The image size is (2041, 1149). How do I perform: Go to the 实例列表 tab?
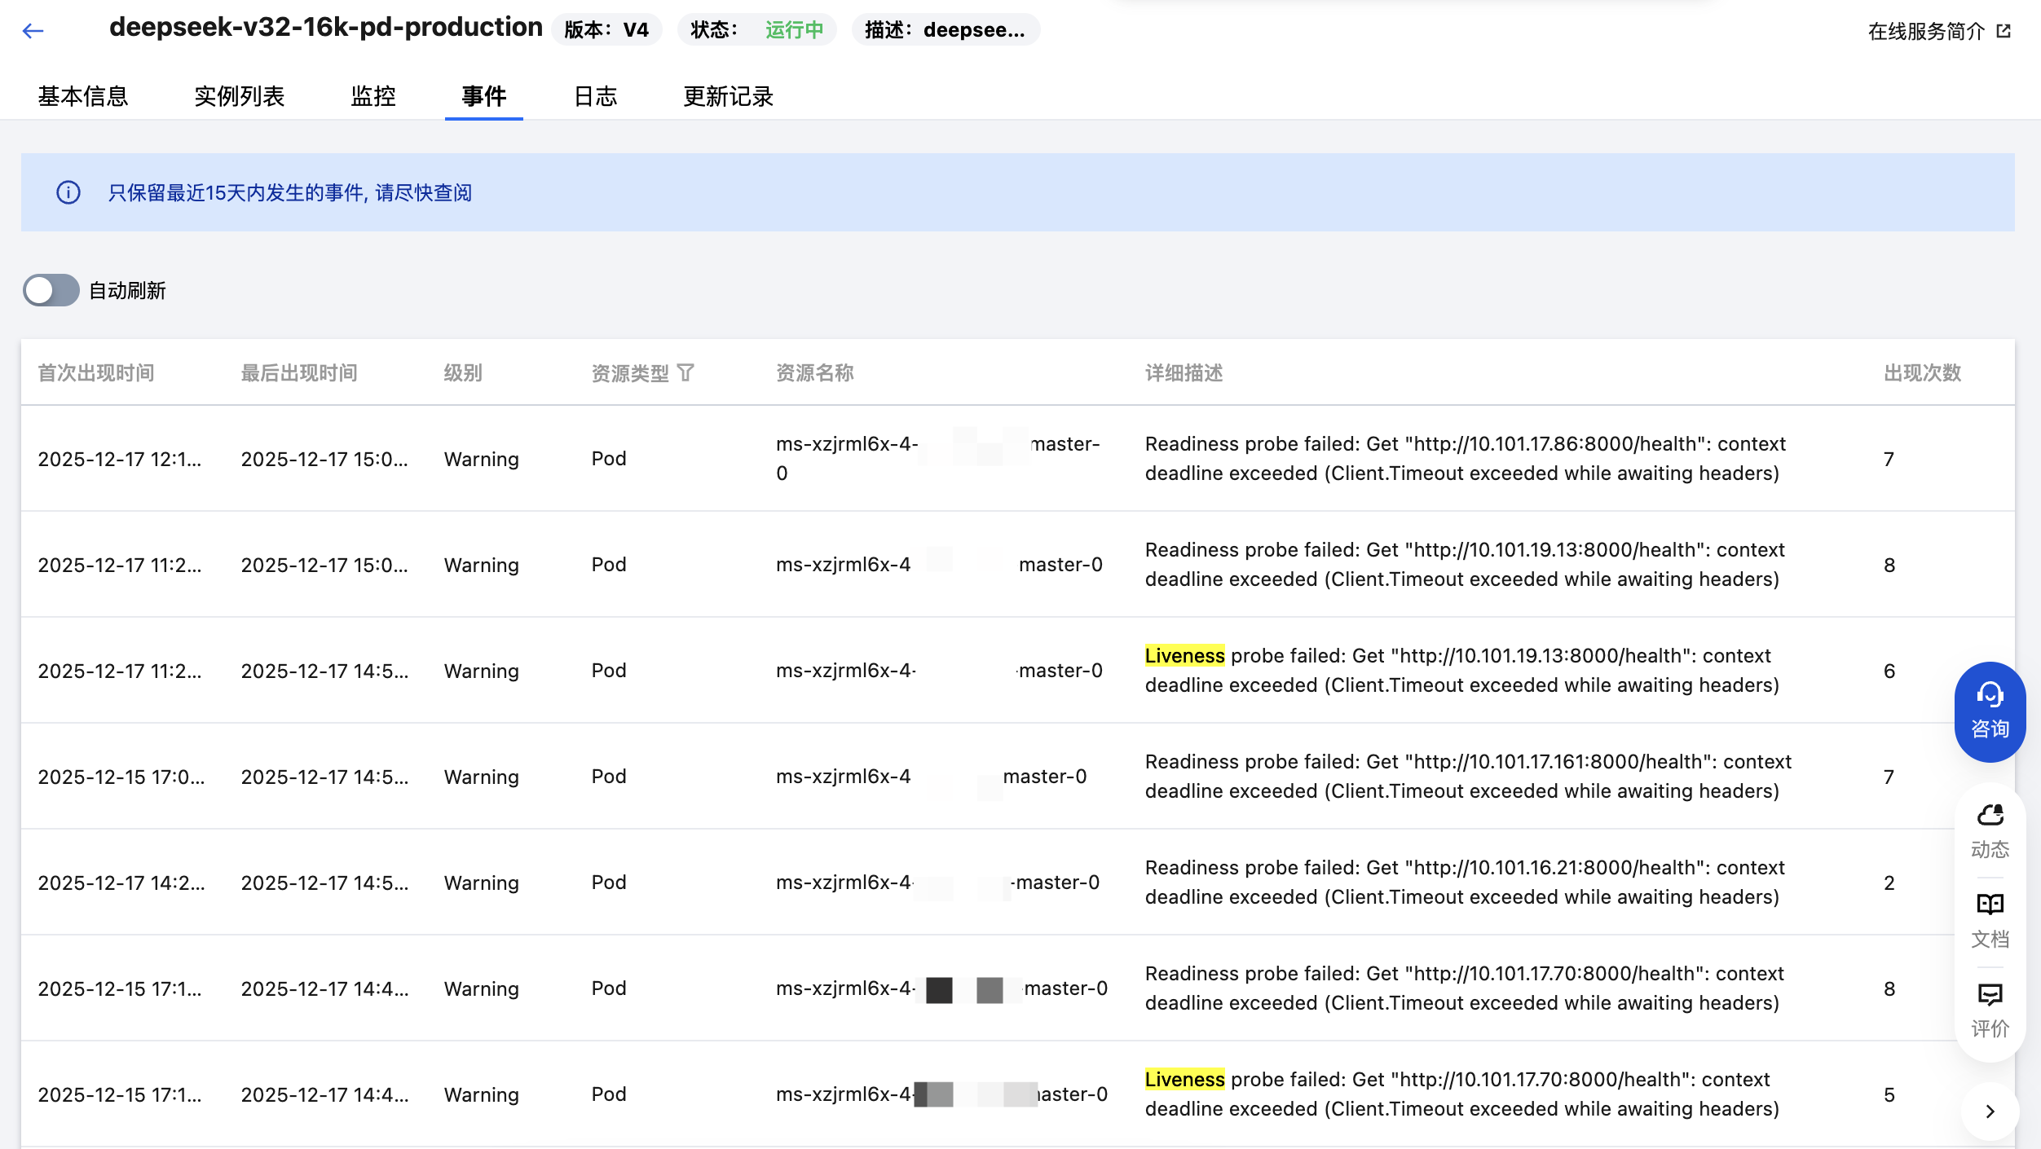[x=239, y=96]
